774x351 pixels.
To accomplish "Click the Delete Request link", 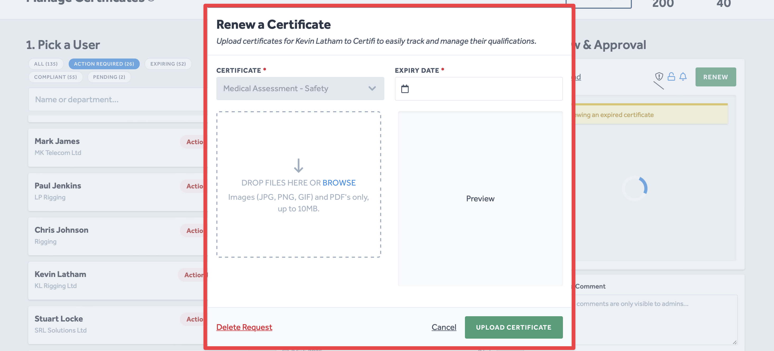I will (x=244, y=327).
